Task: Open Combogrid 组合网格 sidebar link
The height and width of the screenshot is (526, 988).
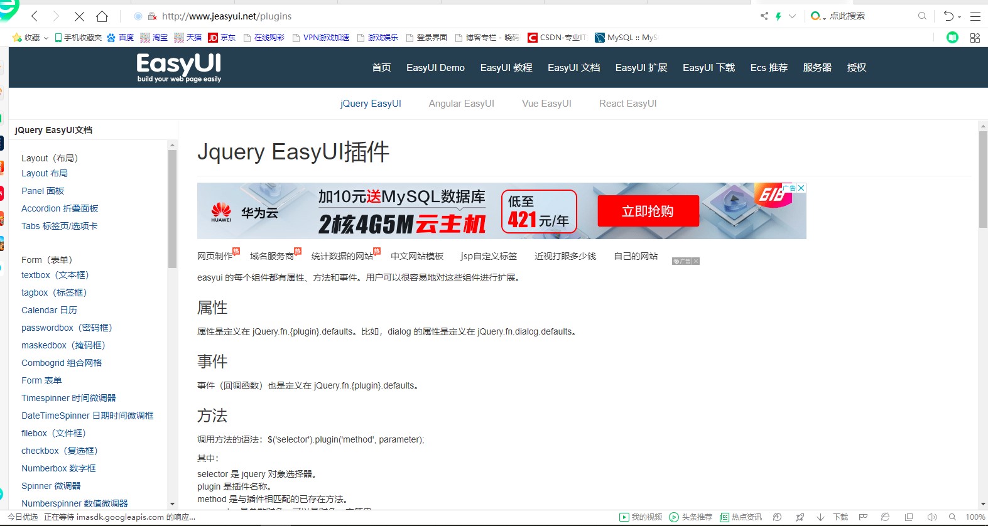Action: (x=62, y=363)
